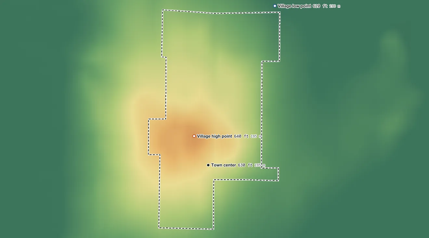Click the Village low point marker dot
This screenshot has height=238, width=429.
[x=275, y=6]
